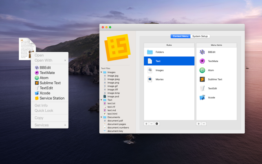This screenshot has height=164, width=262.
Task: Click the TextEdit icon in Menu Items list
Action: 202,89
